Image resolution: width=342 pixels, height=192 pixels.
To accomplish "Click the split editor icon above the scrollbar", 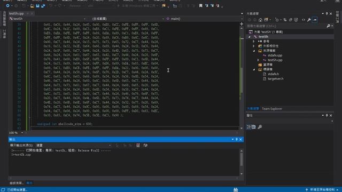I will (242, 24).
